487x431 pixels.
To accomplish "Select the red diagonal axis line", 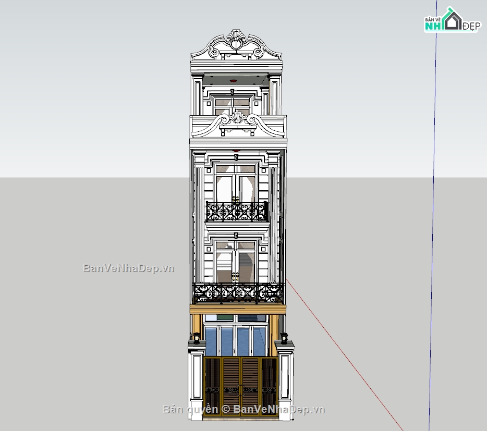I will (344, 354).
